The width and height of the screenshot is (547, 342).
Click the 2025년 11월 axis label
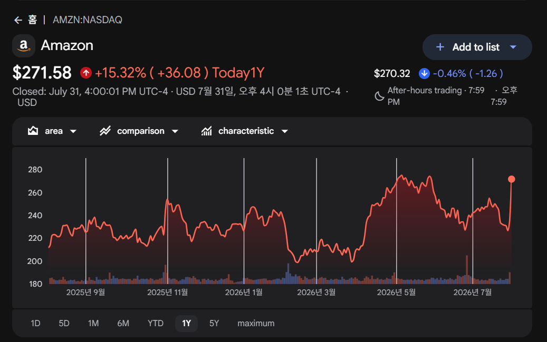pos(167,292)
